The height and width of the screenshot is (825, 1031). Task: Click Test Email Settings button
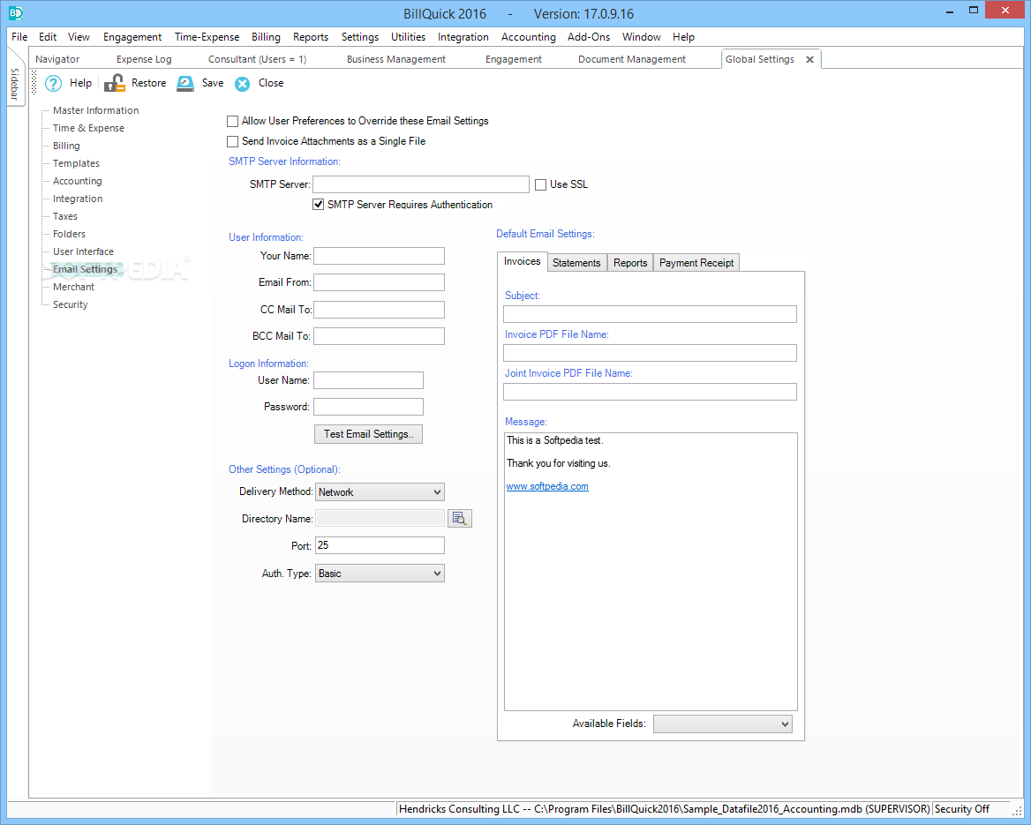coord(368,434)
